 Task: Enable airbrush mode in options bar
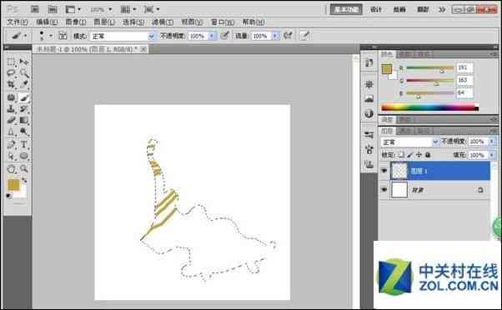pos(288,36)
